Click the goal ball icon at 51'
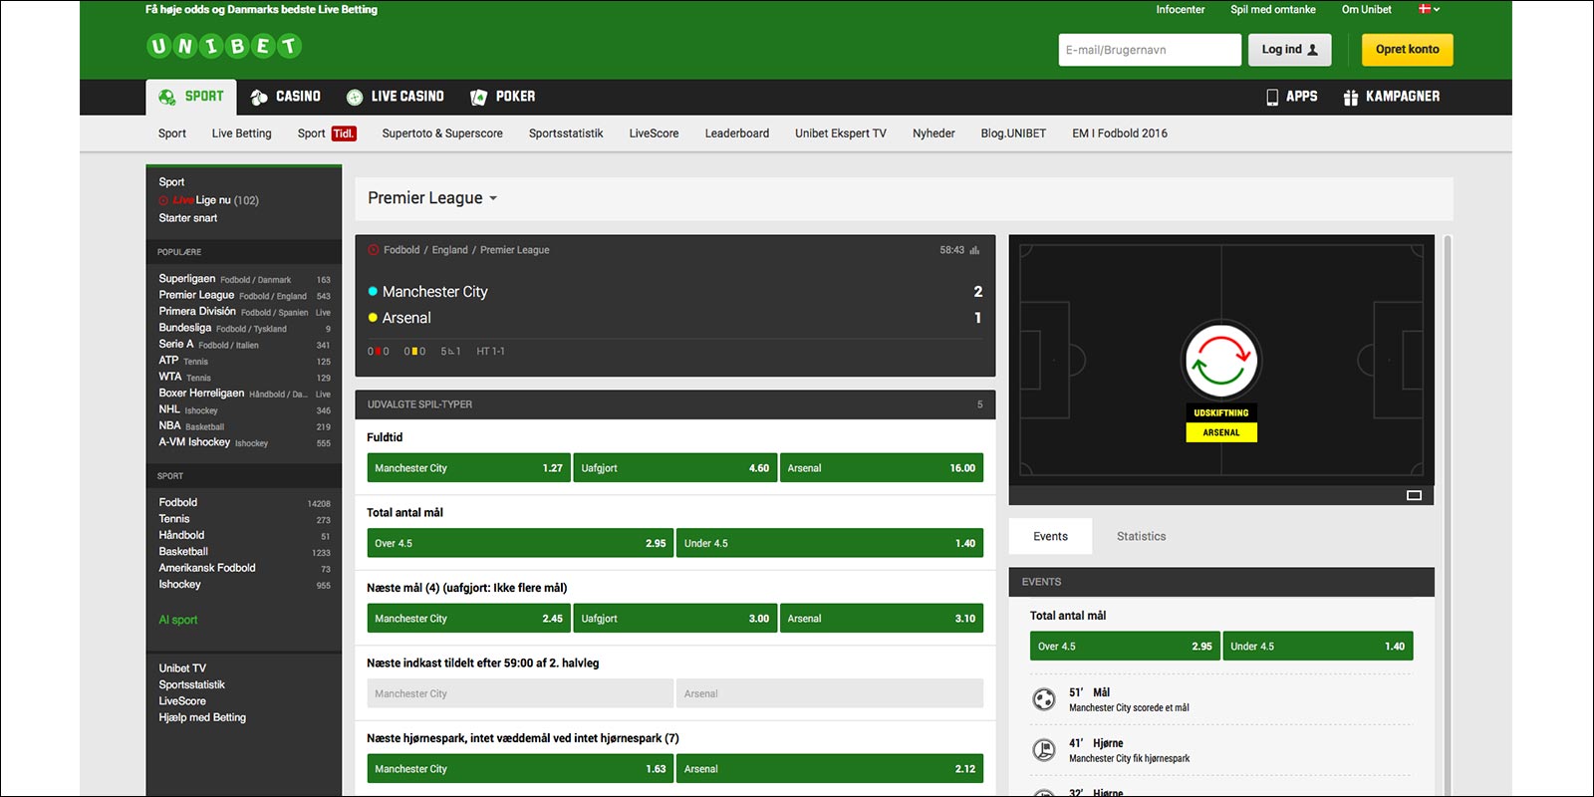The width and height of the screenshot is (1594, 797). pos(1044,699)
